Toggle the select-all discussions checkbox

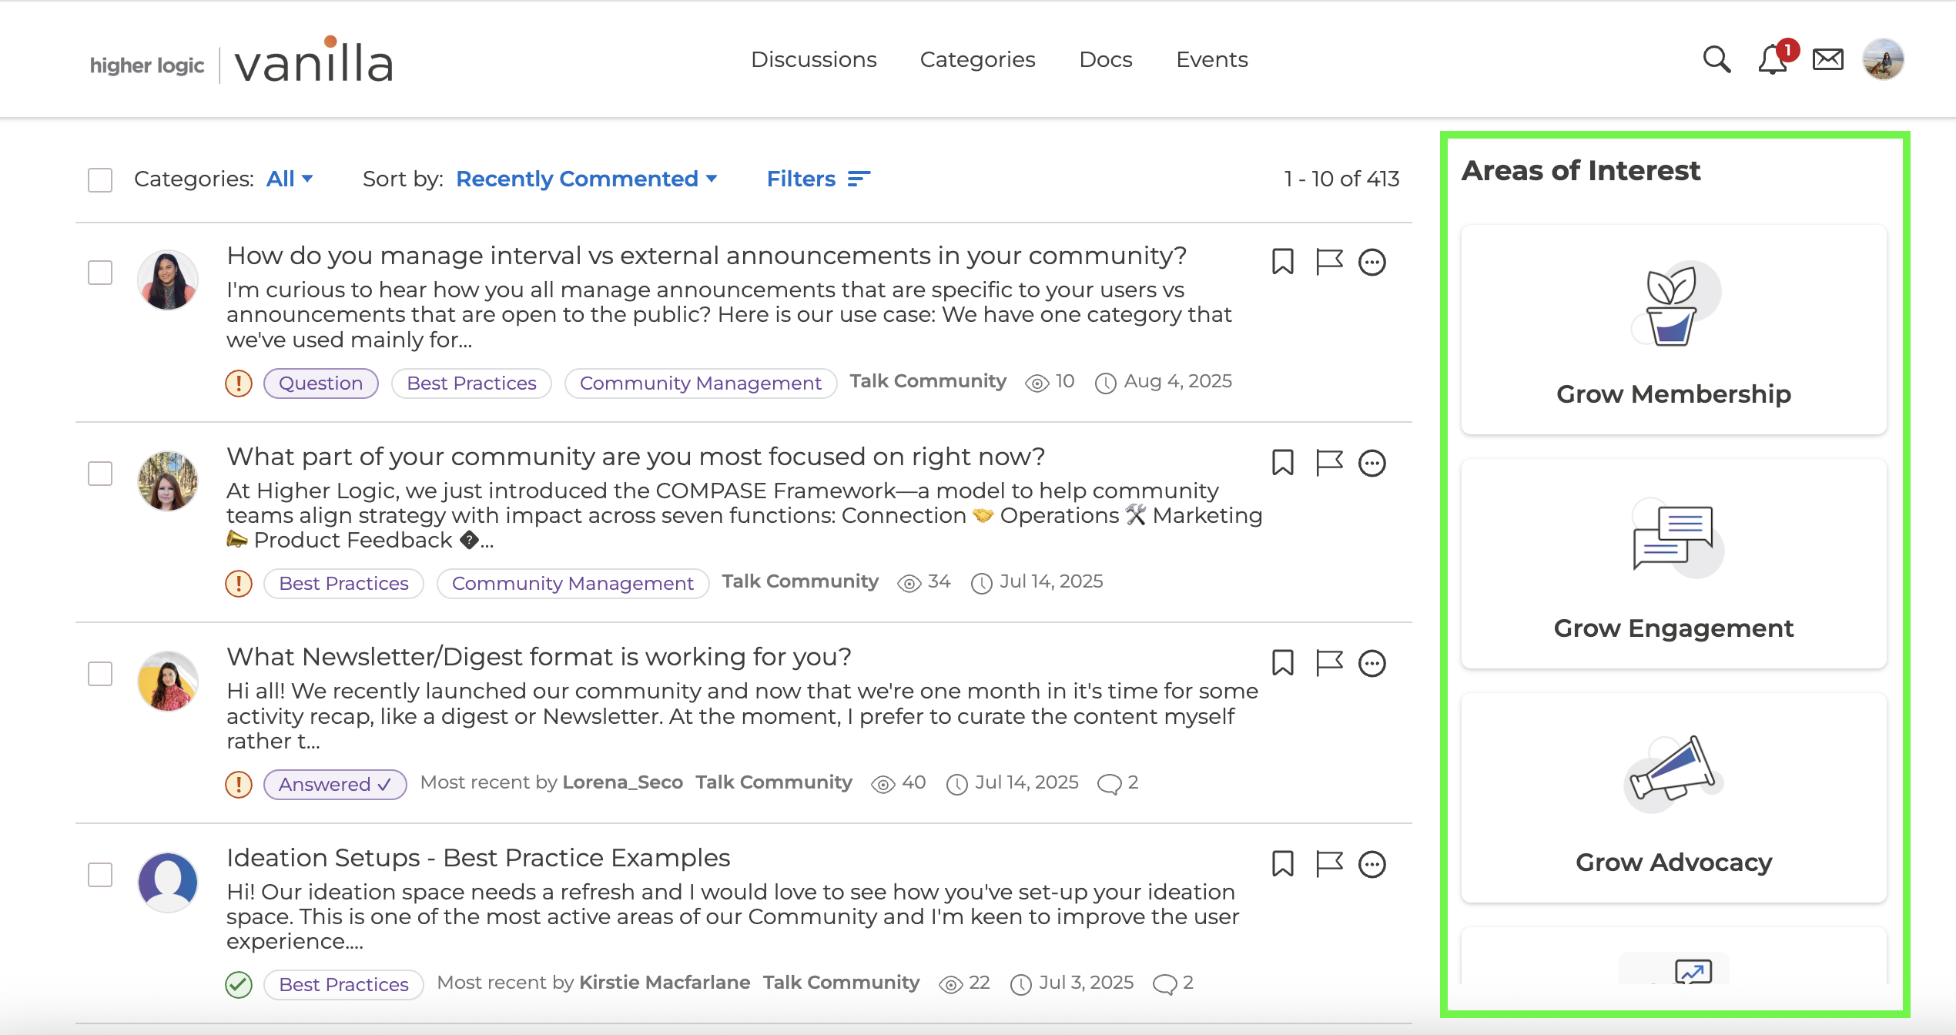[x=100, y=180]
